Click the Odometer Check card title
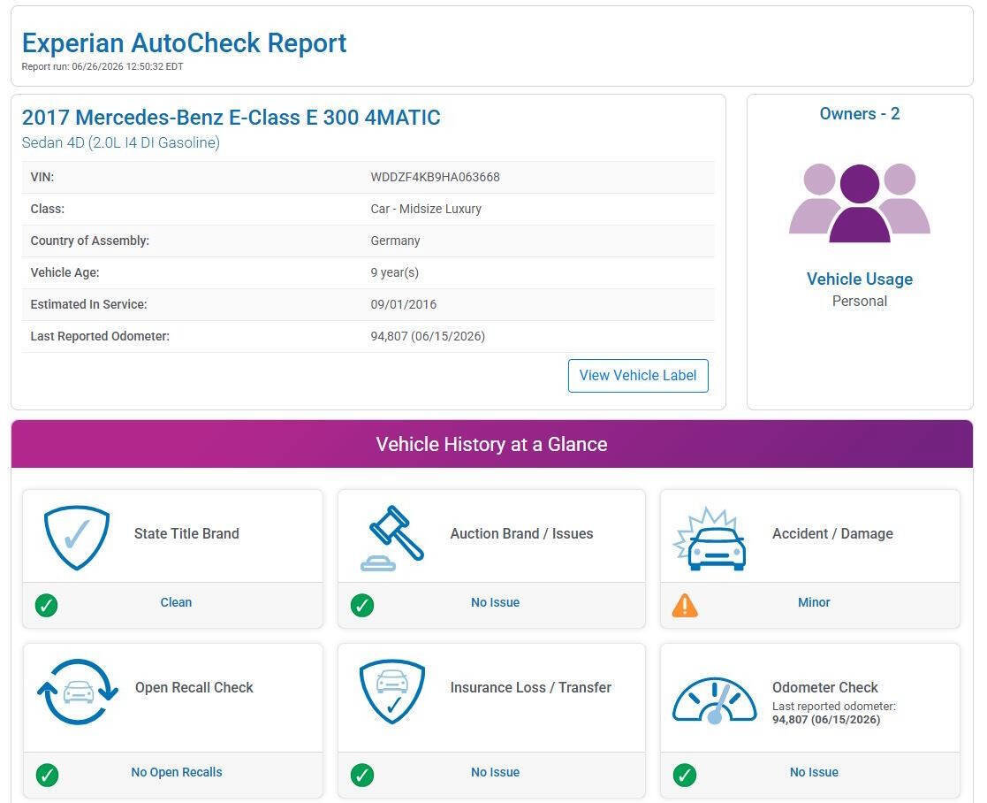Image resolution: width=987 pixels, height=803 pixels. 824,687
